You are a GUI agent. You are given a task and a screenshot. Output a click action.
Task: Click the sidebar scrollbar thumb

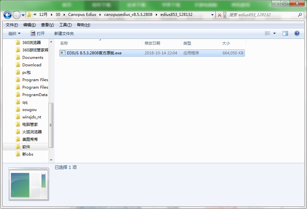[x=51, y=125]
